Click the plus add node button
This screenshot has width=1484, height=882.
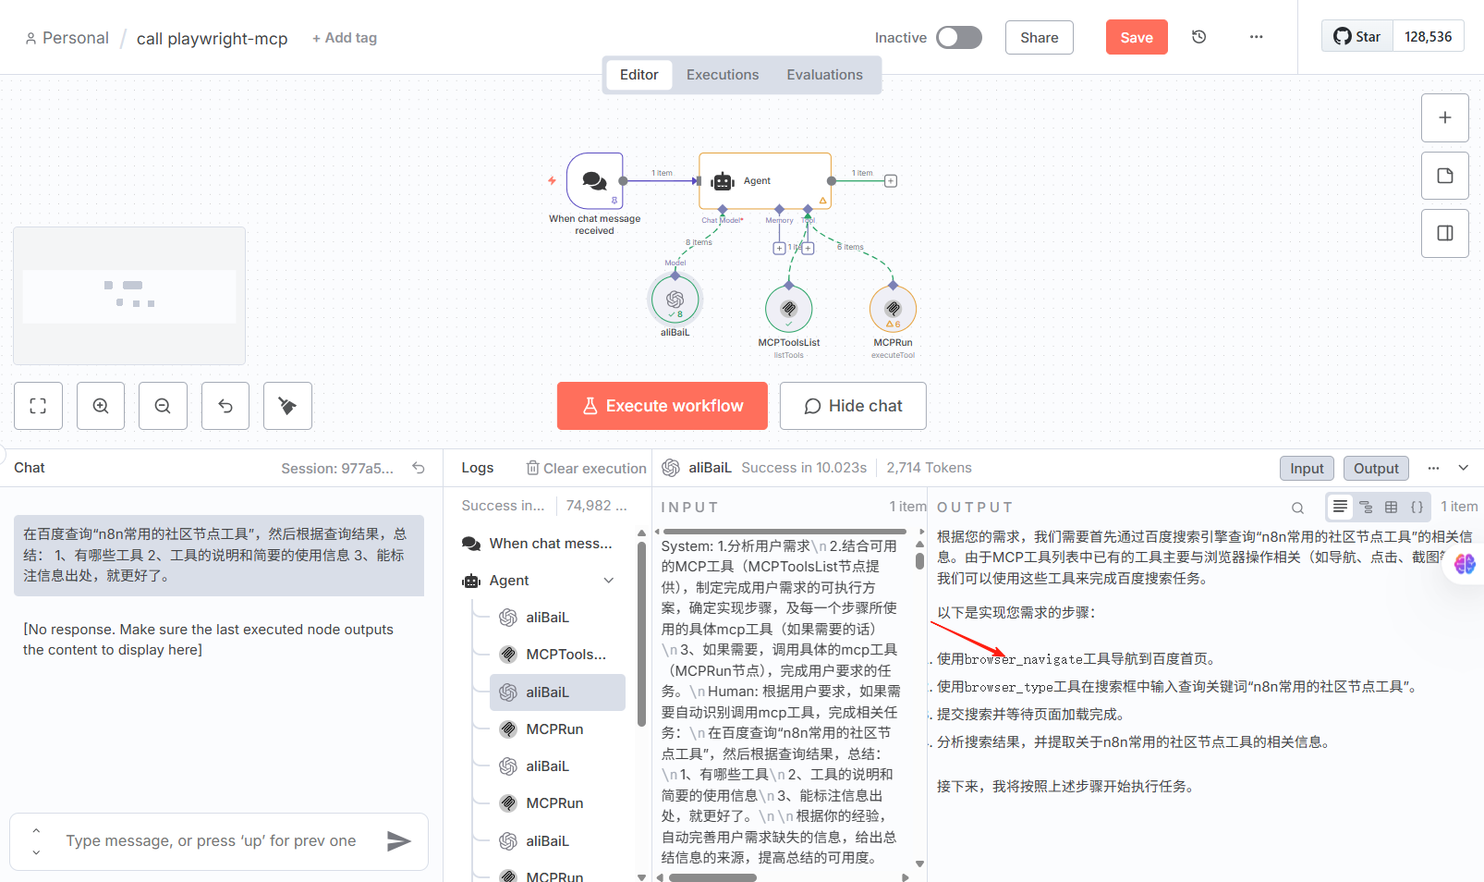[x=1445, y=117]
